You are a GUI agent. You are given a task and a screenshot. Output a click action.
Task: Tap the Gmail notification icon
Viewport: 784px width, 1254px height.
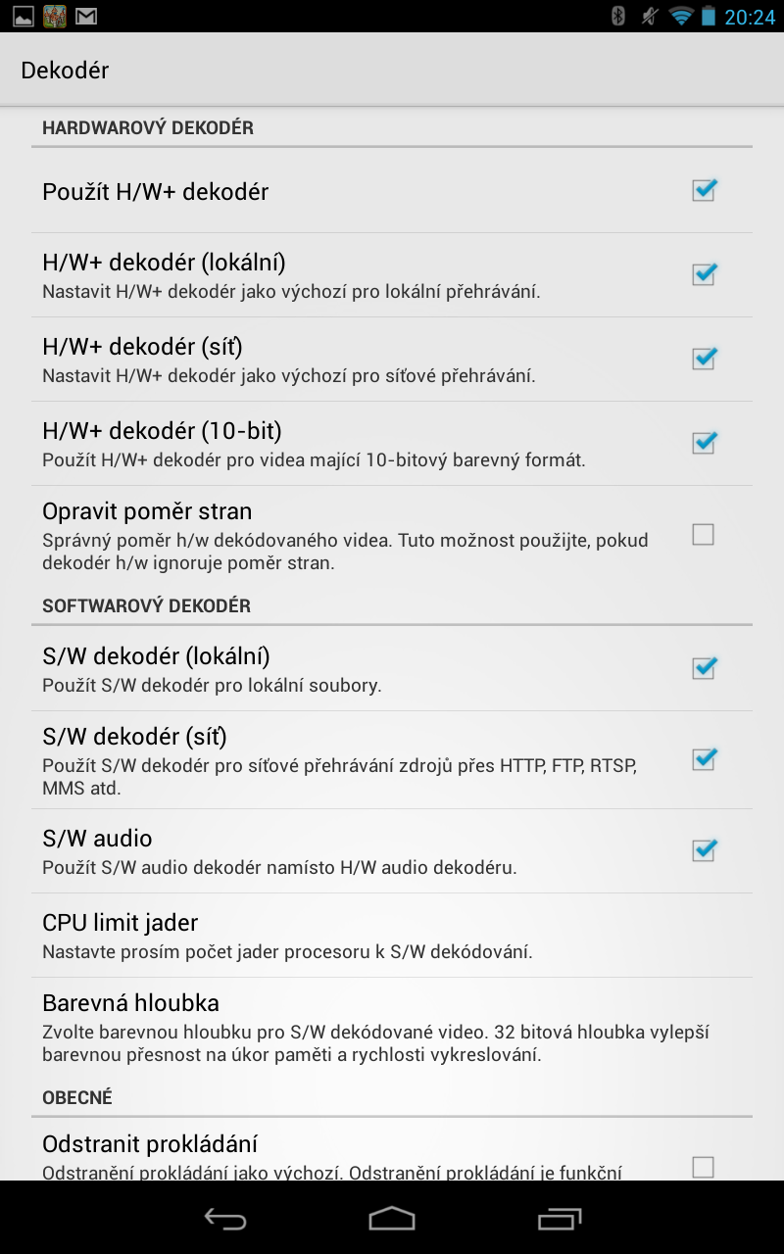(x=86, y=16)
